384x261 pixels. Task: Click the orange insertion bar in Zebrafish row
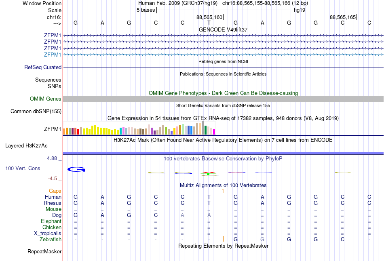click(223, 239)
